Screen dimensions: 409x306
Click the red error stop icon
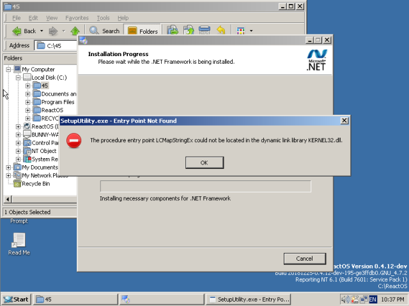coord(74,140)
